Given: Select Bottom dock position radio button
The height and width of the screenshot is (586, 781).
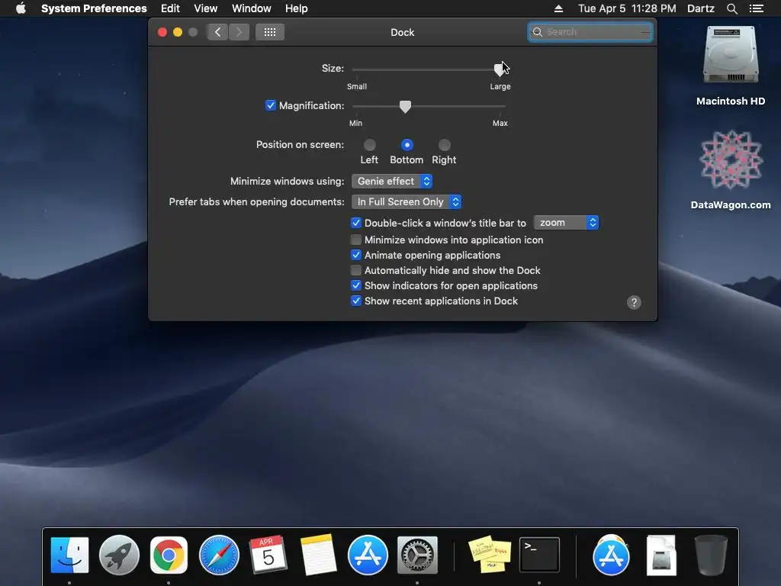Looking at the screenshot, I should 407,145.
